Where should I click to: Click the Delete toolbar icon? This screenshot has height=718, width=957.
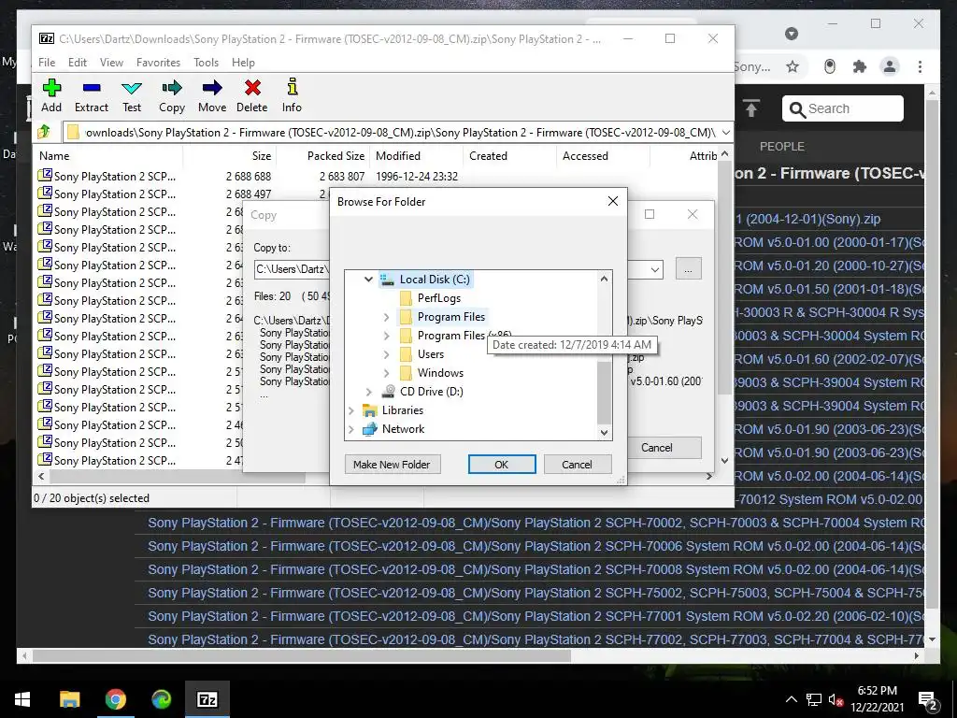coord(252,96)
